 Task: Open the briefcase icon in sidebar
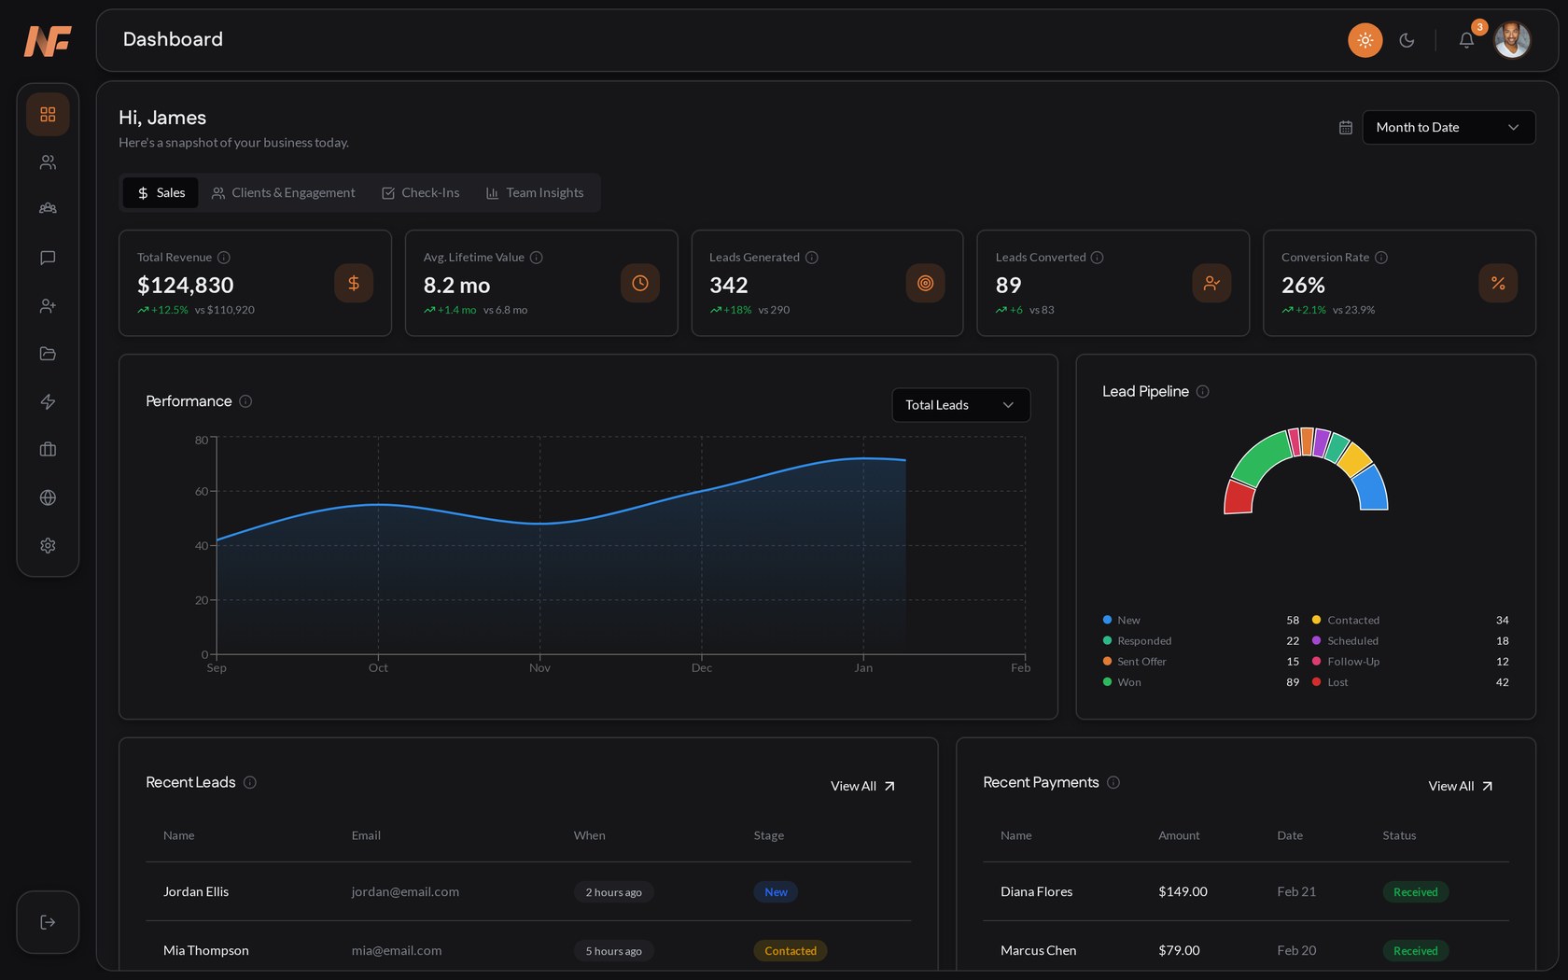click(48, 450)
